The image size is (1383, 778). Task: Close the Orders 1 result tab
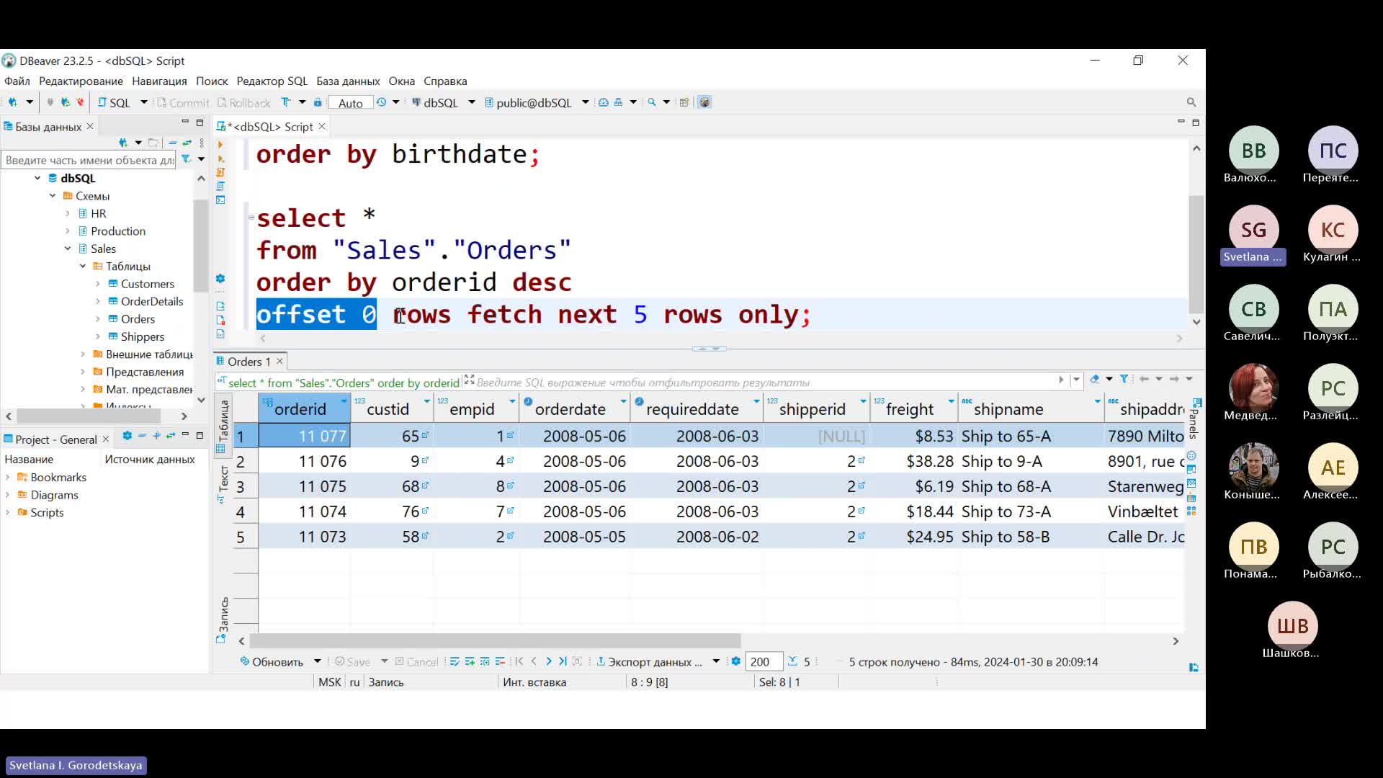click(280, 361)
